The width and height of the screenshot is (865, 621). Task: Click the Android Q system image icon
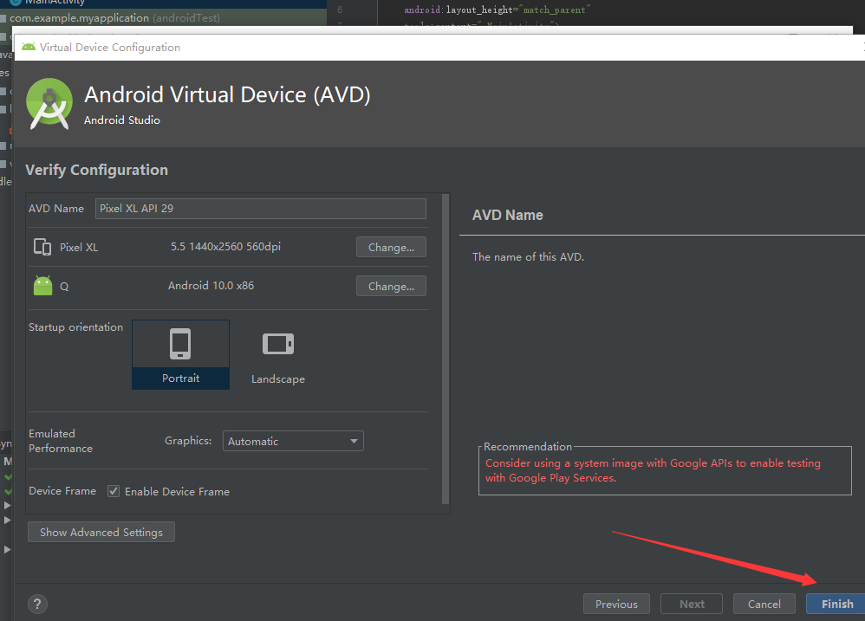coord(43,286)
